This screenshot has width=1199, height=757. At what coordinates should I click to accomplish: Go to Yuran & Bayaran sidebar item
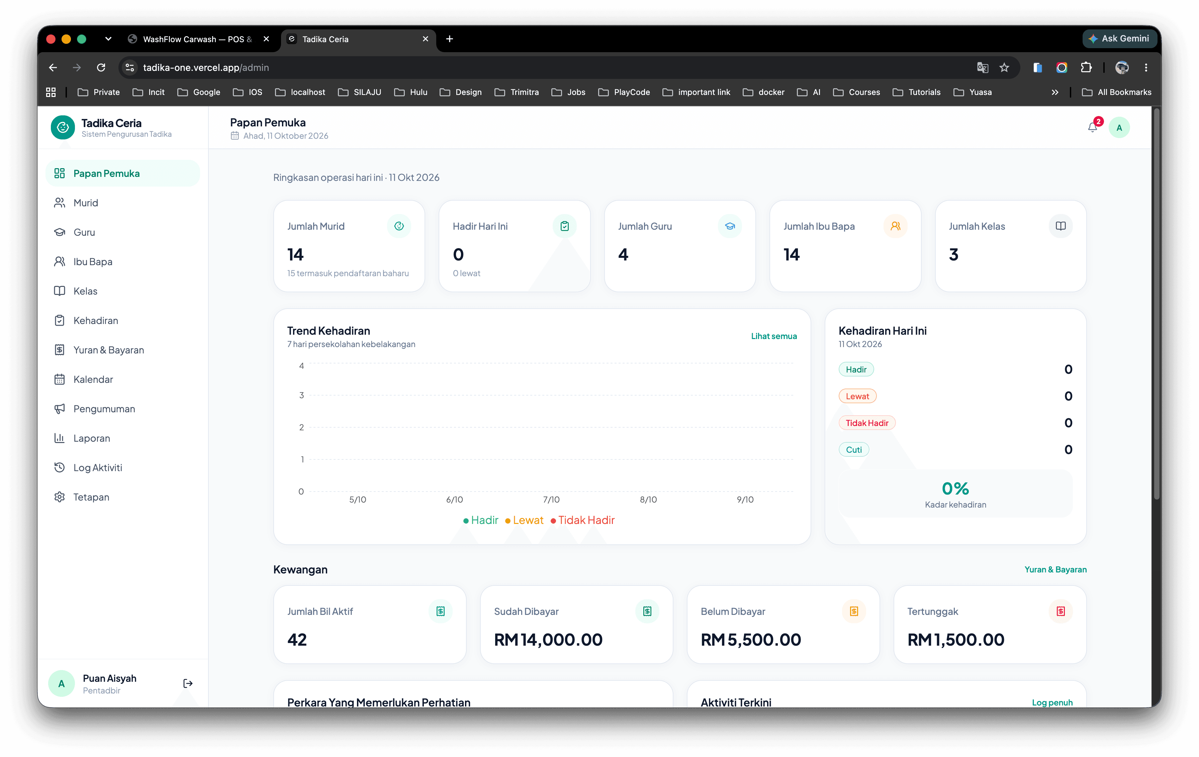click(x=122, y=350)
